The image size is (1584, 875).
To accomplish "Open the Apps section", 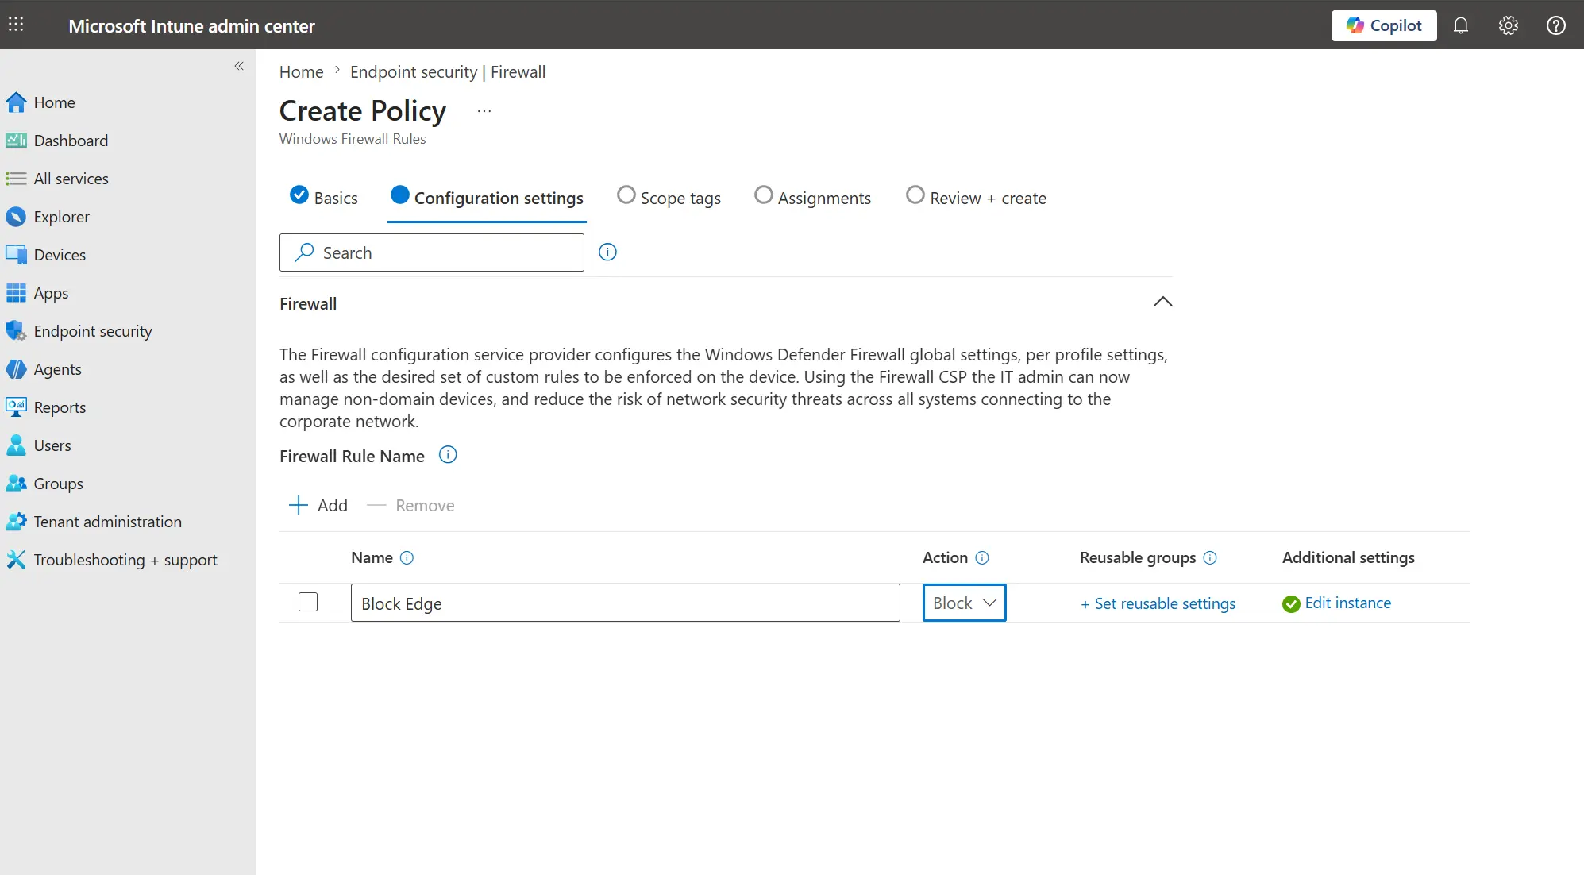I will [52, 293].
